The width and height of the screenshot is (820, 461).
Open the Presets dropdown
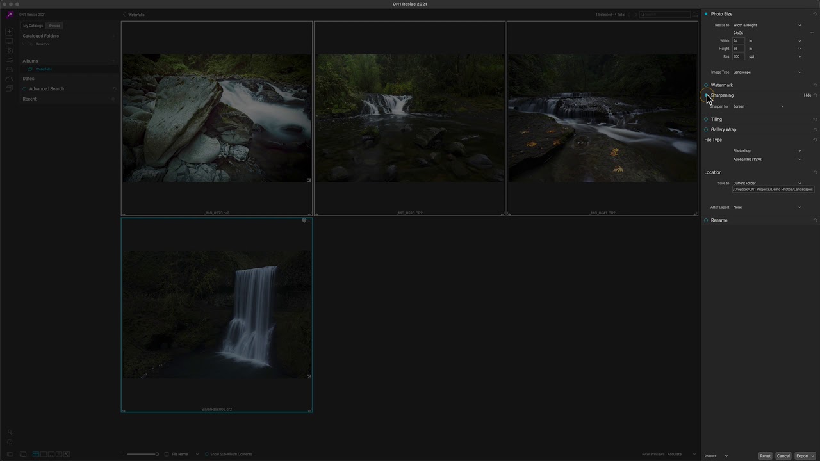coord(716,456)
